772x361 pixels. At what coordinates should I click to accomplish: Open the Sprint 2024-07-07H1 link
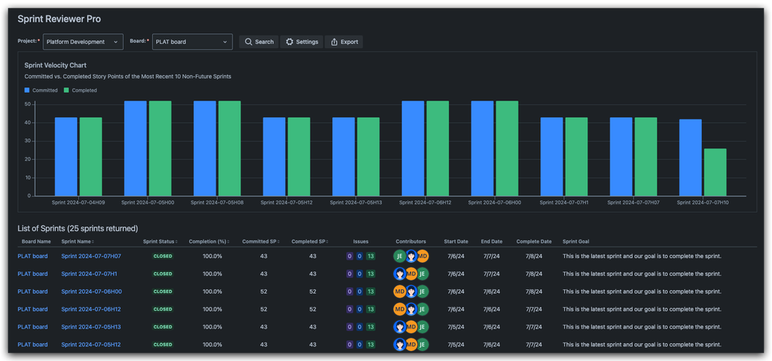click(x=89, y=274)
